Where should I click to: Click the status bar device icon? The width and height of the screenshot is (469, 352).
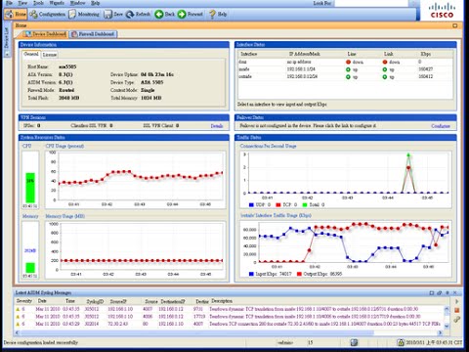click(354, 342)
